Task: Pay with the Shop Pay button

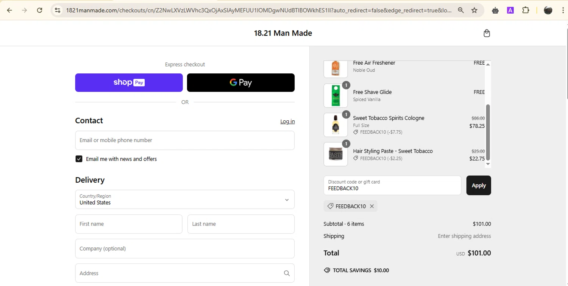Action: pyautogui.click(x=129, y=82)
